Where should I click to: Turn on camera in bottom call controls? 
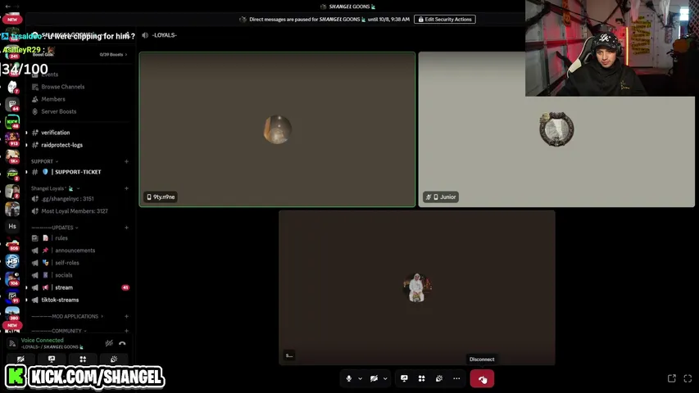click(374, 379)
